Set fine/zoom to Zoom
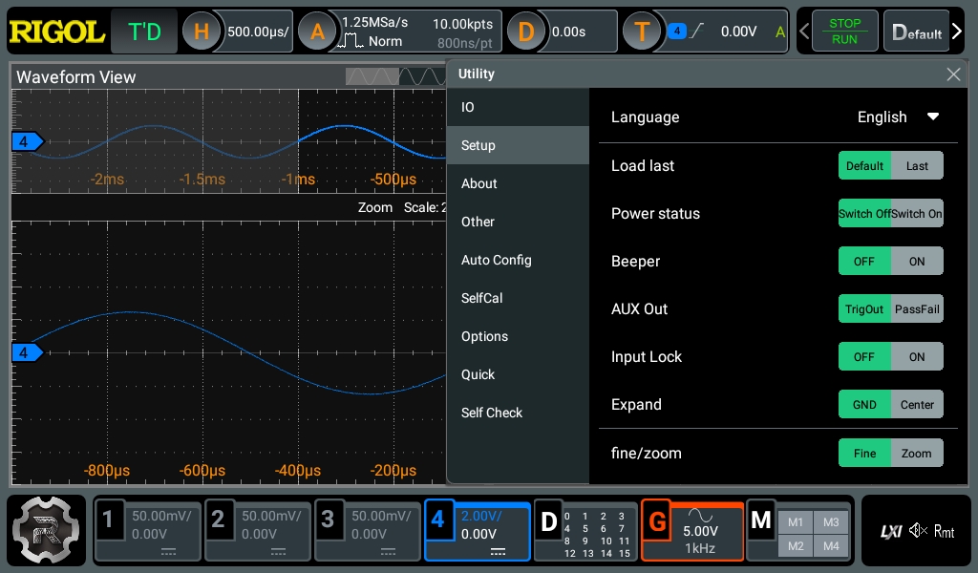The width and height of the screenshot is (978, 573). click(x=917, y=454)
